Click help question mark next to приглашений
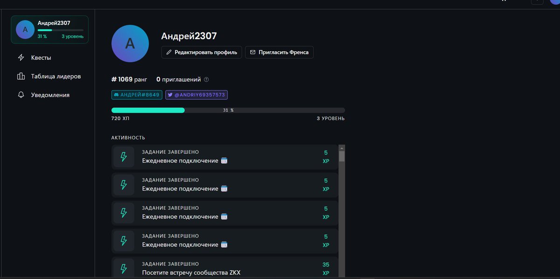The image size is (560, 279). coord(206,80)
